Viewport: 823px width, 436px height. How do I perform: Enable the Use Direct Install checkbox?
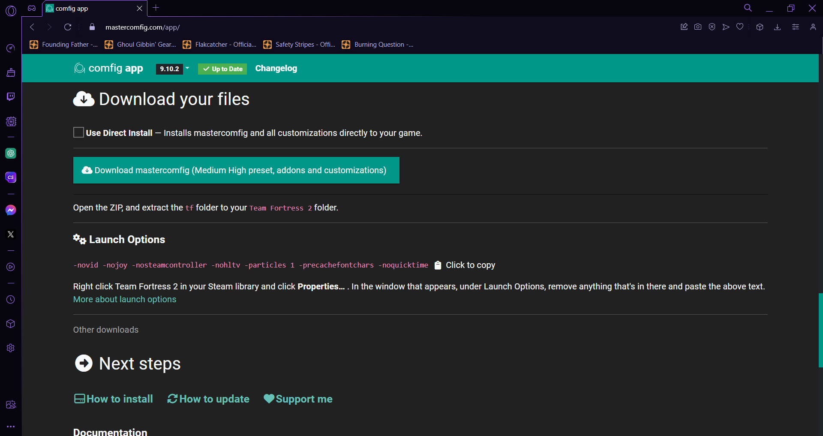click(78, 132)
